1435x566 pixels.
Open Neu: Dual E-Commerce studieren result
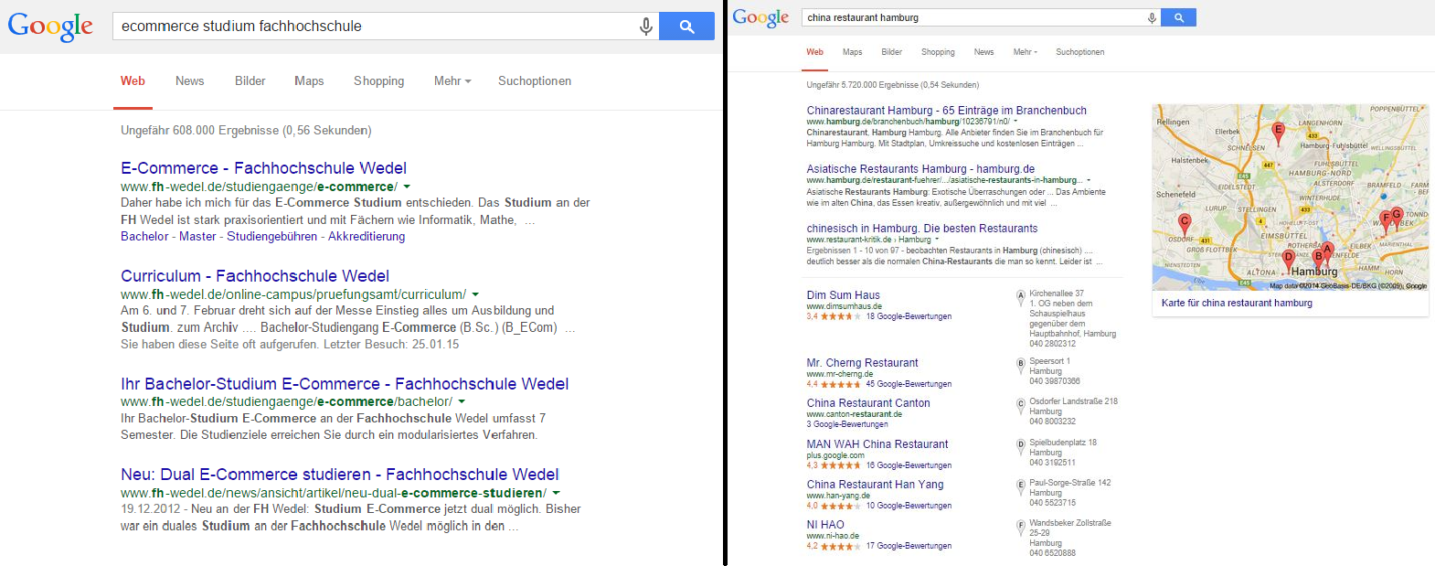[340, 475]
